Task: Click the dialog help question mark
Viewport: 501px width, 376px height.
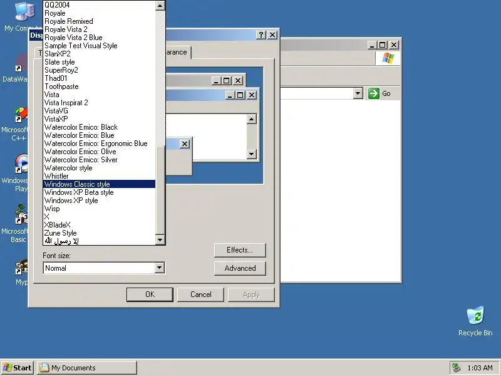Action: tap(261, 35)
